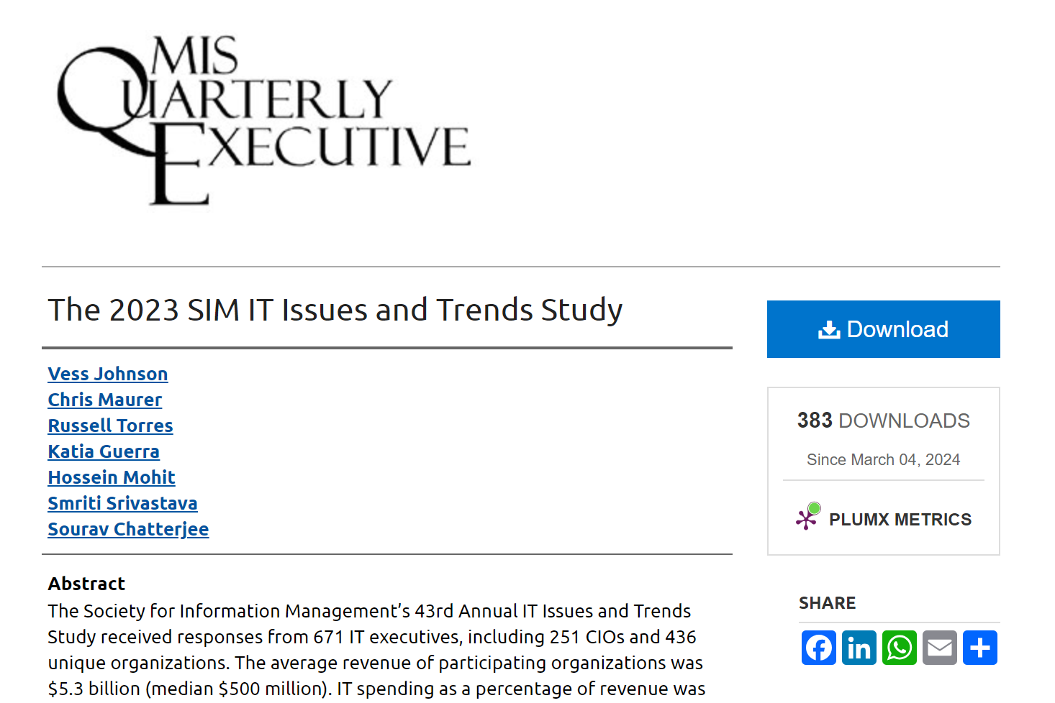The image size is (1055, 703).
Task: Go to Sourav Chatterjee's author link
Action: tap(128, 529)
